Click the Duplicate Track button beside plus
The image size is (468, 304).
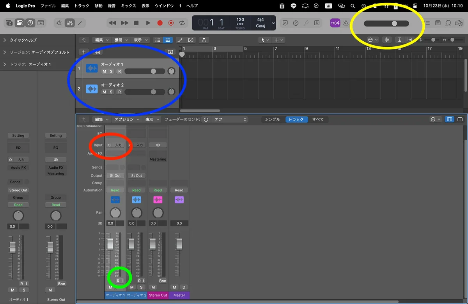(x=98, y=51)
